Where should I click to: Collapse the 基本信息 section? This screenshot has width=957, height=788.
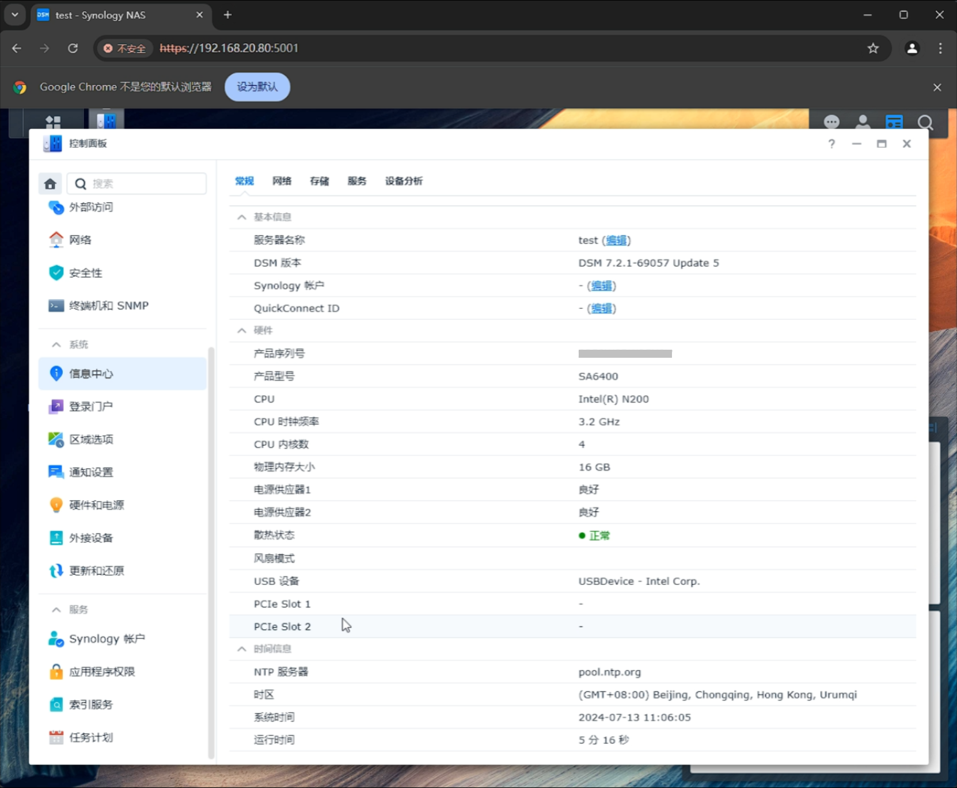(242, 217)
